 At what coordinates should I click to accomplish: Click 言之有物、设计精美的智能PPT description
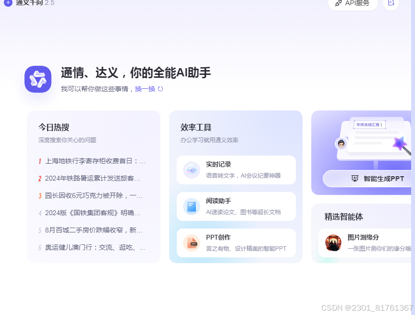pyautogui.click(x=246, y=249)
